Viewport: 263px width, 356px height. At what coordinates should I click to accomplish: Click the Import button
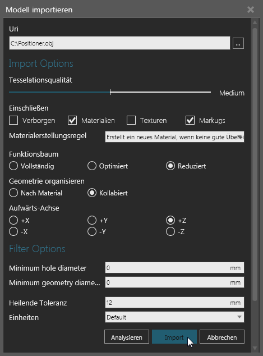pos(174,337)
